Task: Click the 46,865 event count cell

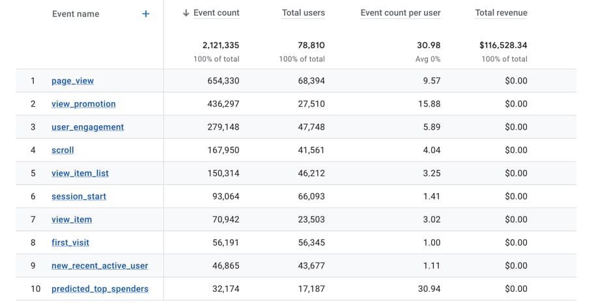Action: [x=226, y=266]
